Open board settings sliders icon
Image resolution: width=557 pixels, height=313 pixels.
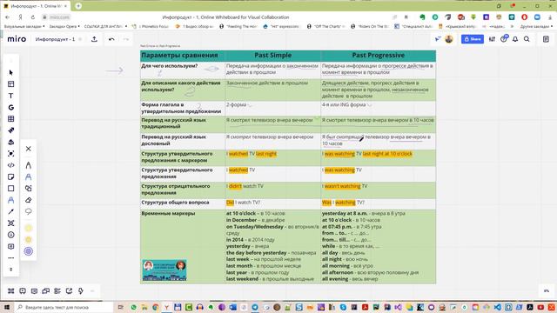point(492,39)
